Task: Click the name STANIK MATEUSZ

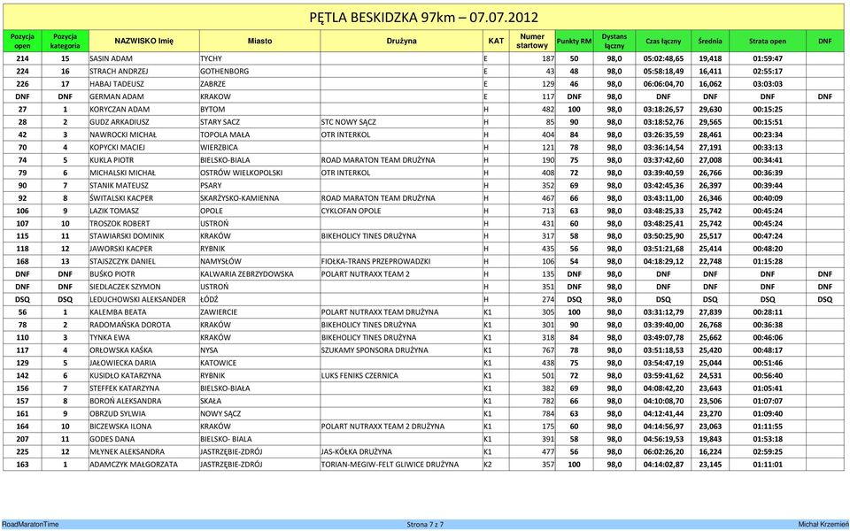Action: [x=119, y=185]
